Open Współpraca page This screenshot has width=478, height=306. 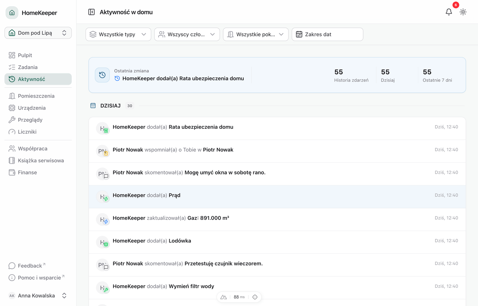point(38,149)
